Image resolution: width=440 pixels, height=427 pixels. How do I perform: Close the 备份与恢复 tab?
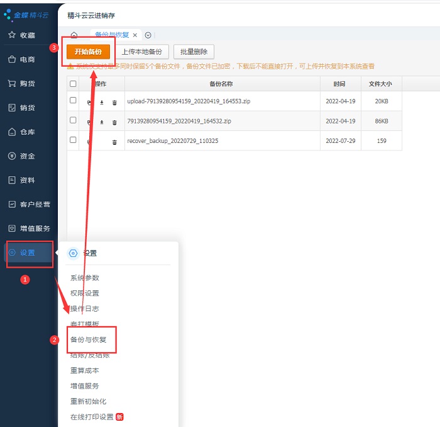point(135,35)
